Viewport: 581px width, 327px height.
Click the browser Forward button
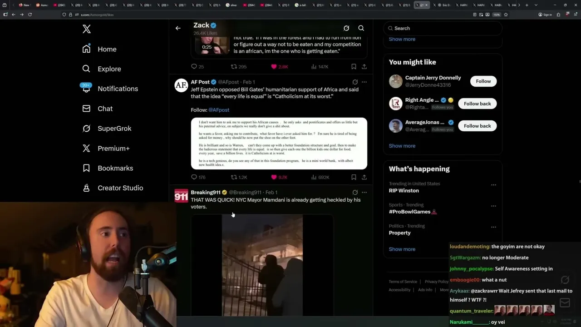click(22, 15)
